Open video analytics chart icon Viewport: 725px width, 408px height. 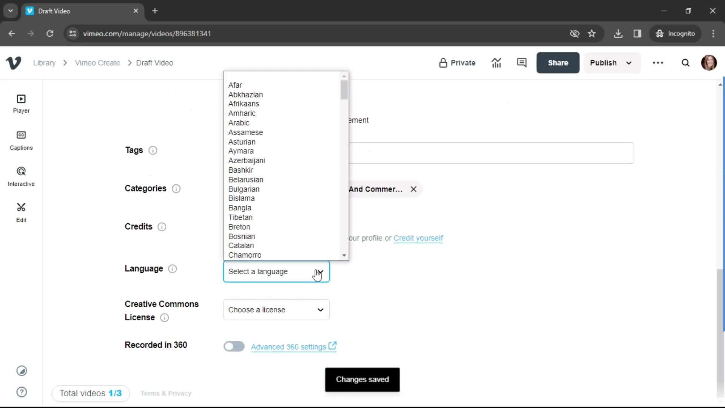pos(496,63)
